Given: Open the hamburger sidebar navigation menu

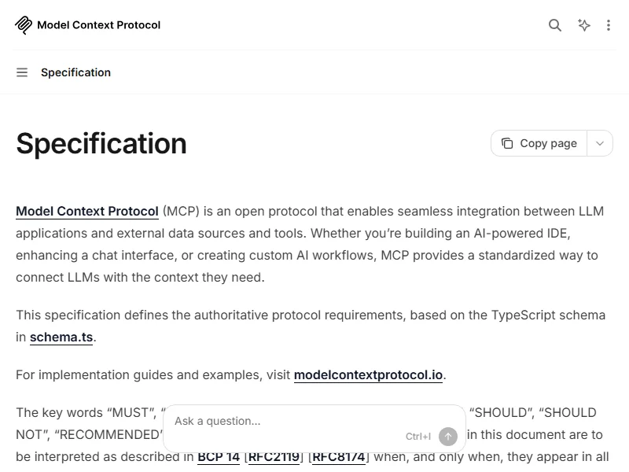Looking at the screenshot, I should (x=22, y=72).
